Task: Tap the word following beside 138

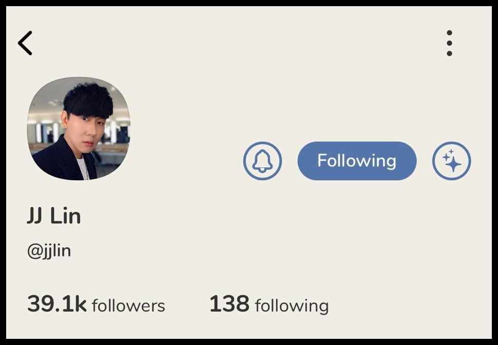Action: tap(292, 306)
